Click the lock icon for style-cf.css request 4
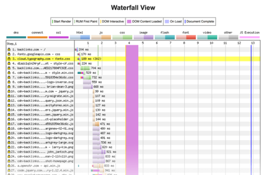264x175 pixels. (x=9, y=63)
